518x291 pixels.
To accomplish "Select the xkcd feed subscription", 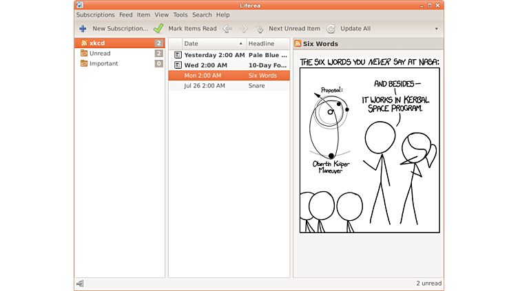I will pyautogui.click(x=96, y=43).
